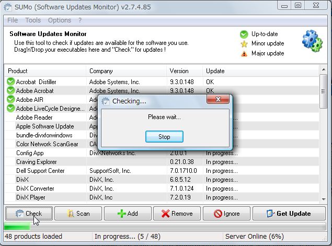This screenshot has width=332, height=246.
Task: Click the Server Online (6%) status
Action: pyautogui.click(x=255, y=236)
